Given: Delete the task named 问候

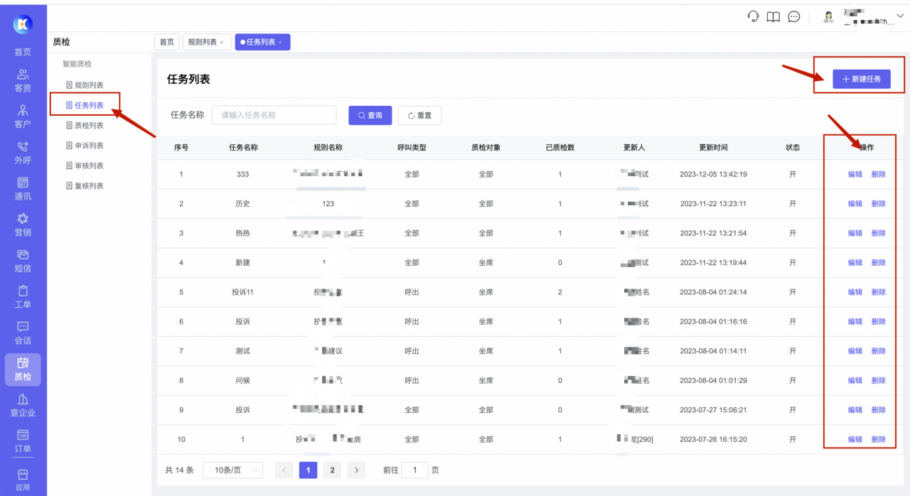Looking at the screenshot, I should (879, 380).
